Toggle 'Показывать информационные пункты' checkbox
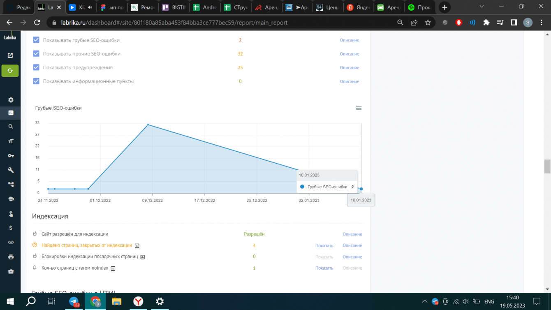Image resolution: width=551 pixels, height=310 pixels. (x=36, y=81)
